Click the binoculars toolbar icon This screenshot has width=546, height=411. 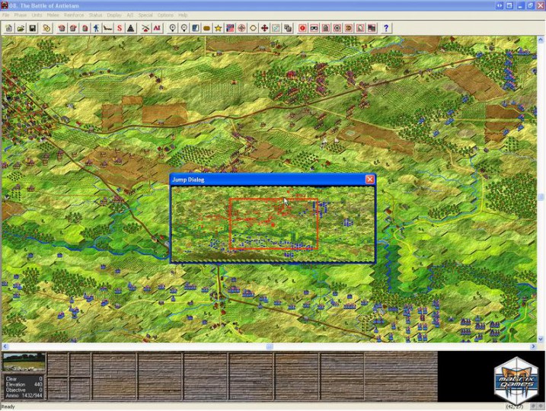pyautogui.click(x=314, y=28)
